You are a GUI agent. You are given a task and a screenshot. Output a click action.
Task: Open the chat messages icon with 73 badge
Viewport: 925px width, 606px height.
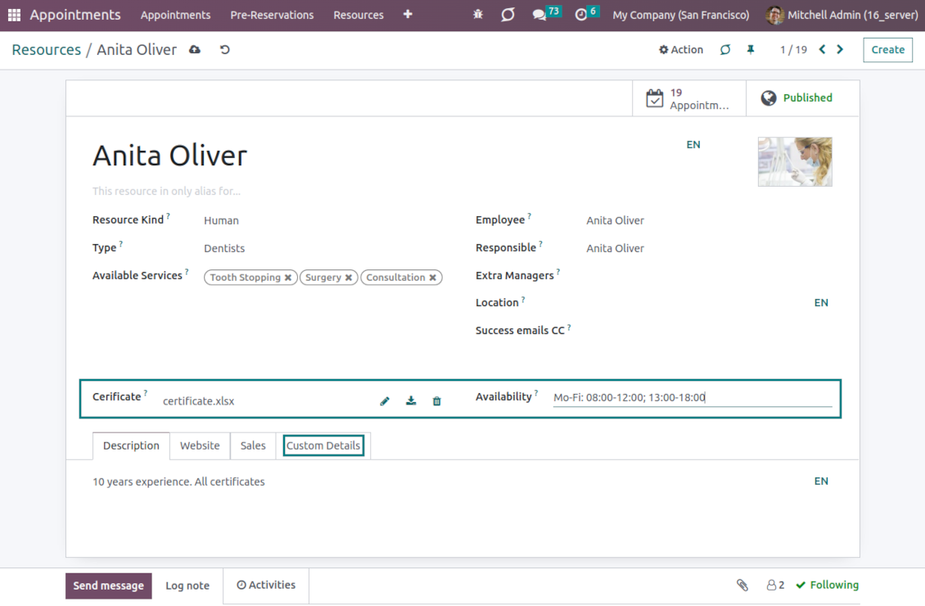(x=539, y=15)
